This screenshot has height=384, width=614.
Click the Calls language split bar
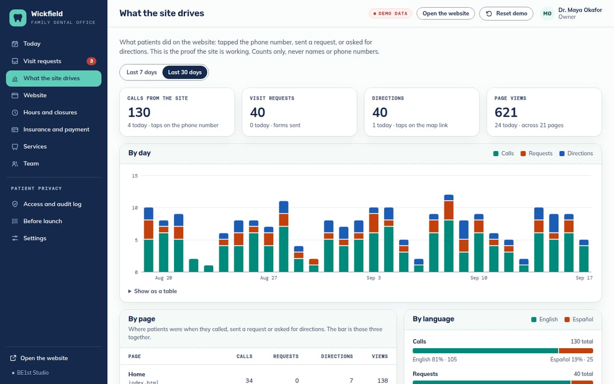503,351
